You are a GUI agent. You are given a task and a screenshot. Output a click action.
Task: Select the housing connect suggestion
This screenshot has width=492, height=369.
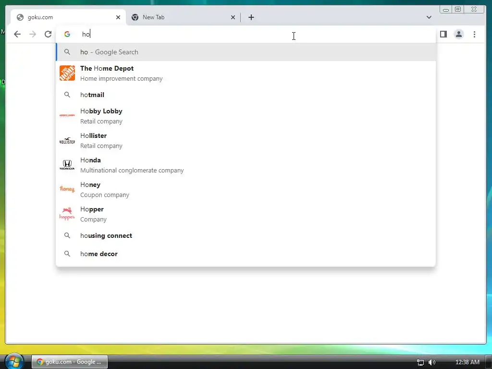click(246, 235)
